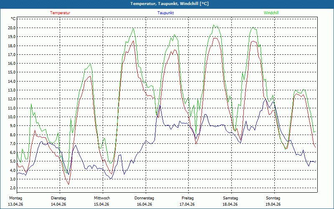The width and height of the screenshot is (334, 209).
Task: Click the 13.04.26 date label
Action: click(x=16, y=204)
